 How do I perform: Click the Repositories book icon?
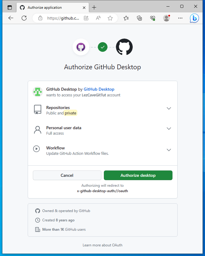pos(38,110)
